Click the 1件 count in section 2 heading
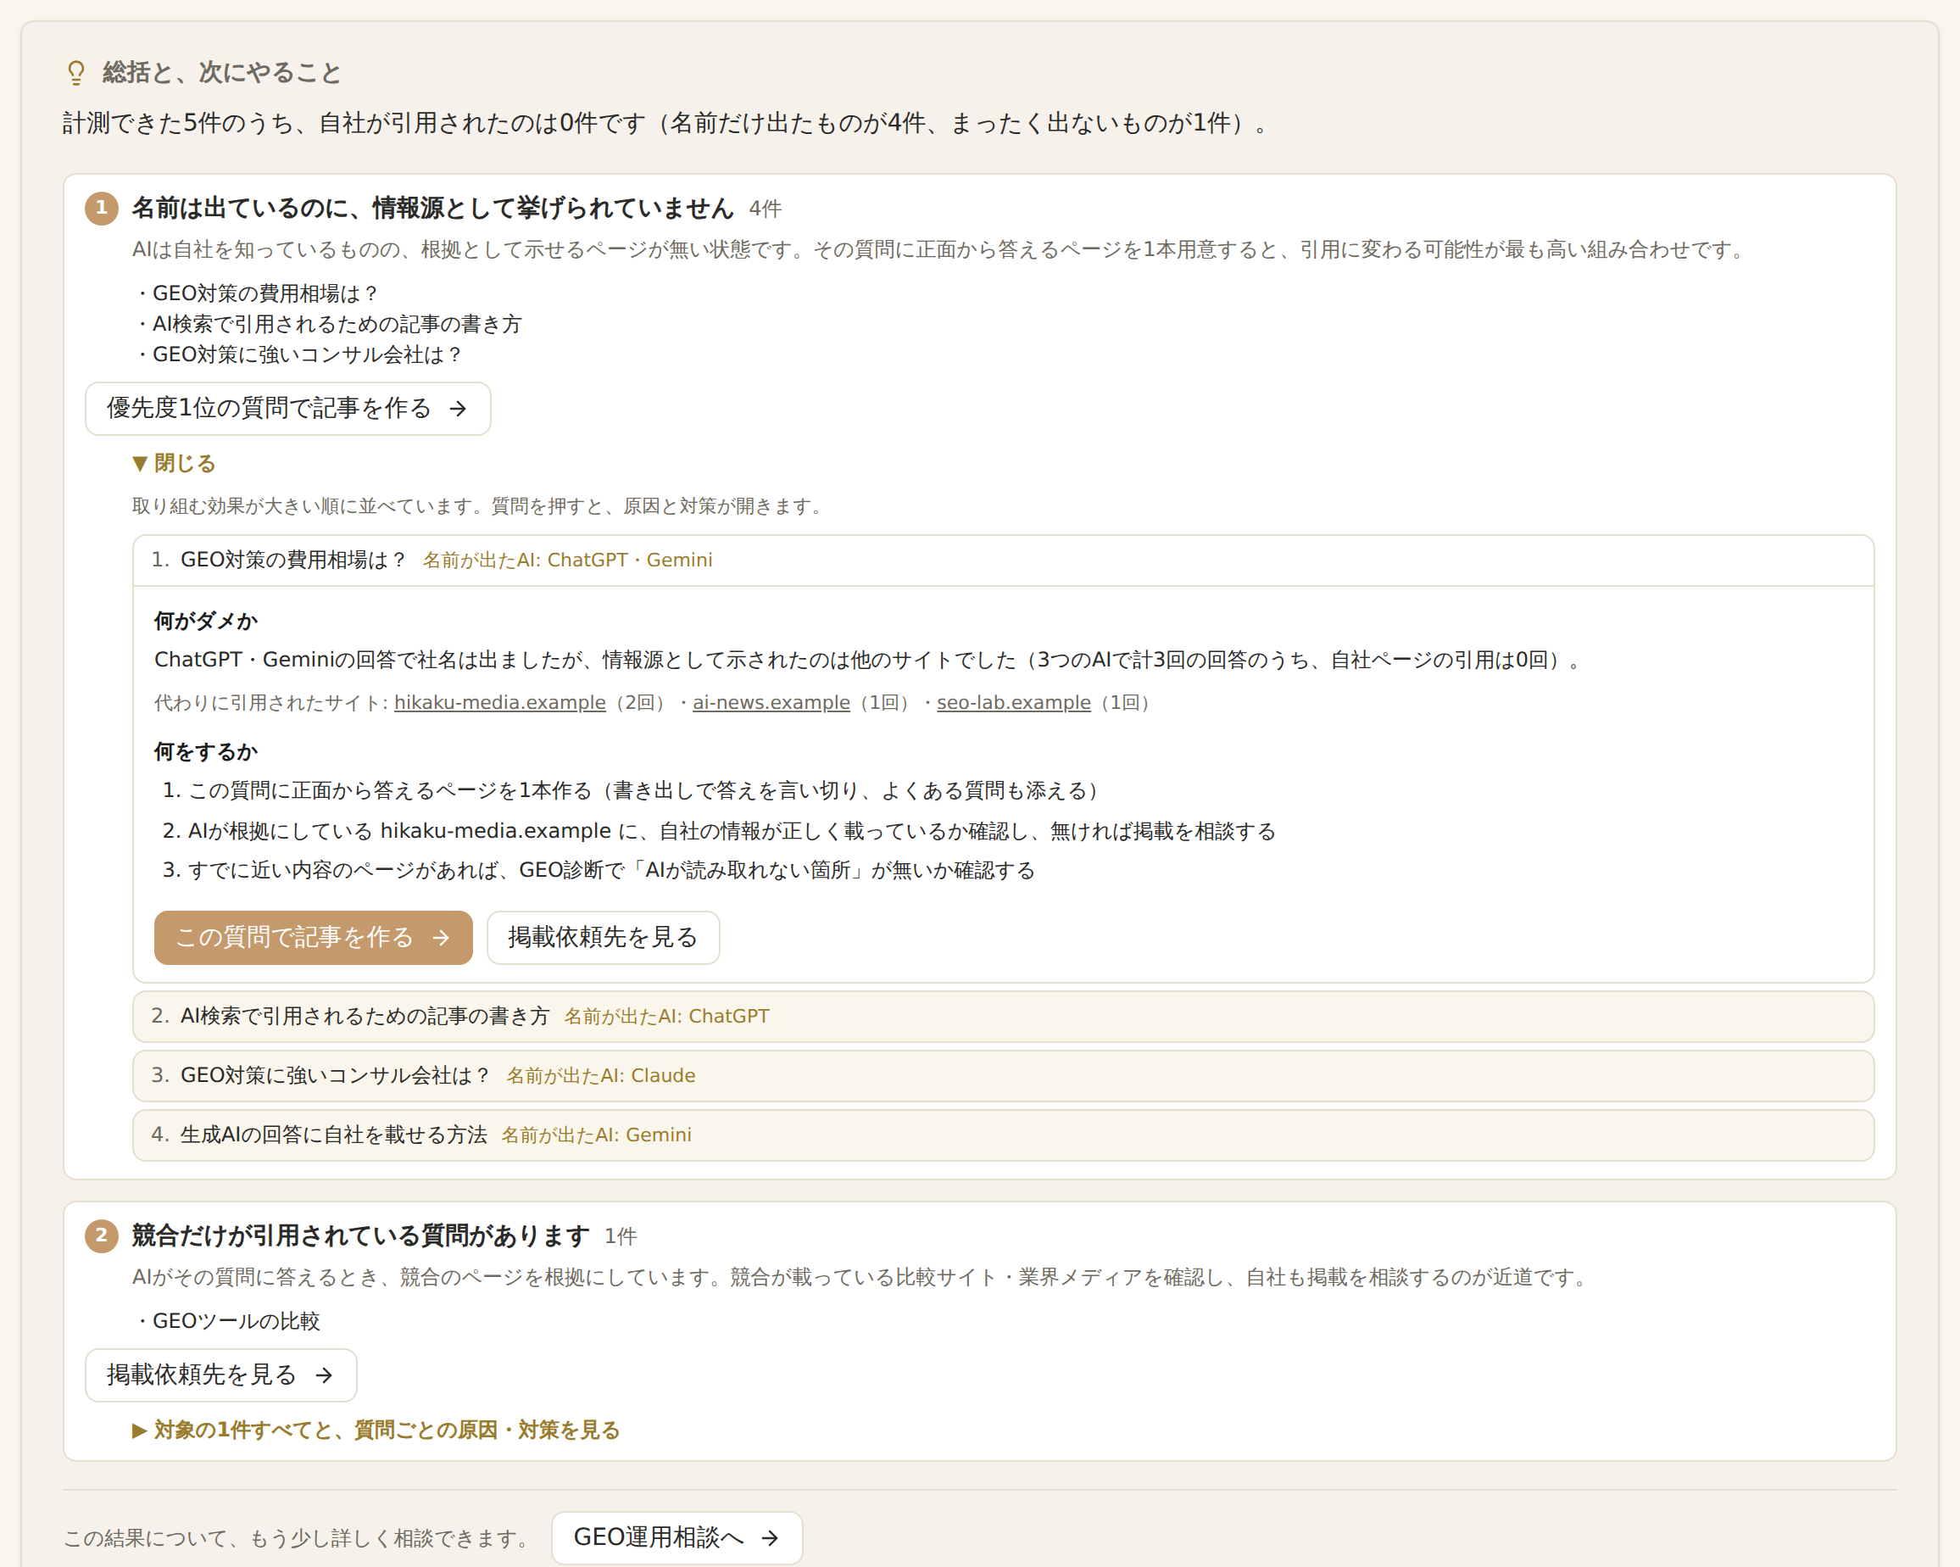Viewport: 1960px width, 1567px height. (621, 1237)
